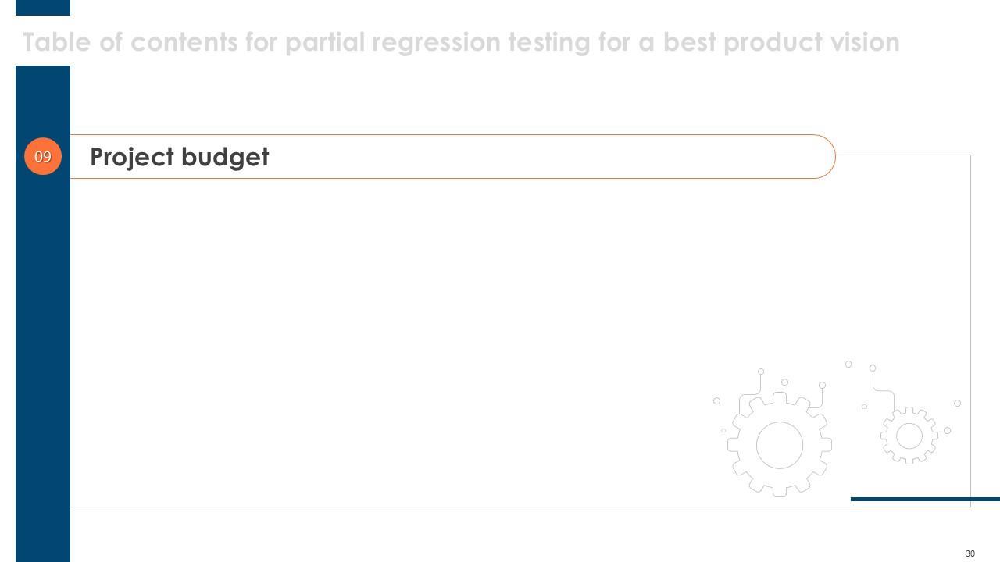Viewport: 1000px width, 562px height.
Task: Click the center hole of the large gear
Action: click(779, 445)
